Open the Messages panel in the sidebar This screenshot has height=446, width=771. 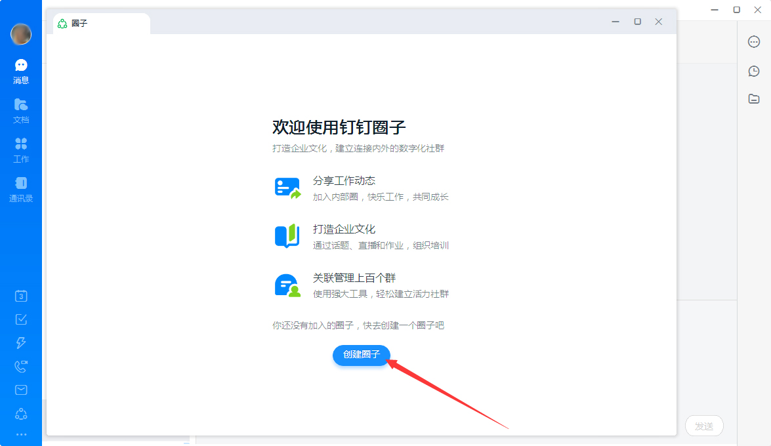pos(21,70)
